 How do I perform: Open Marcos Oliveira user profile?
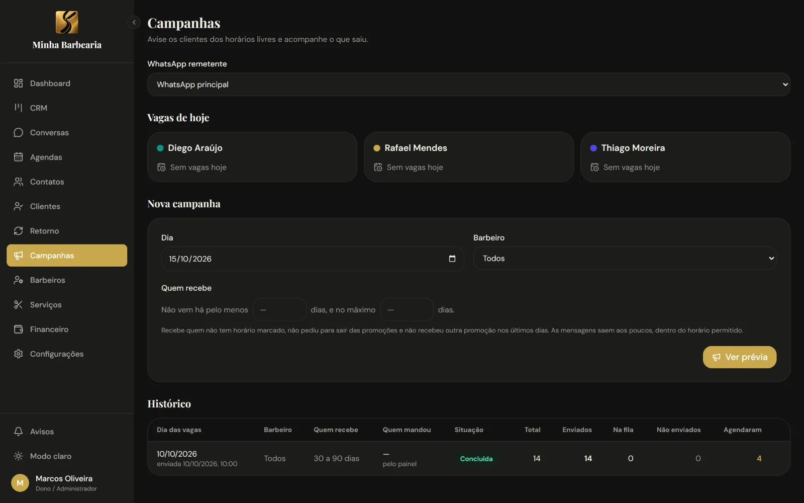[x=67, y=483]
